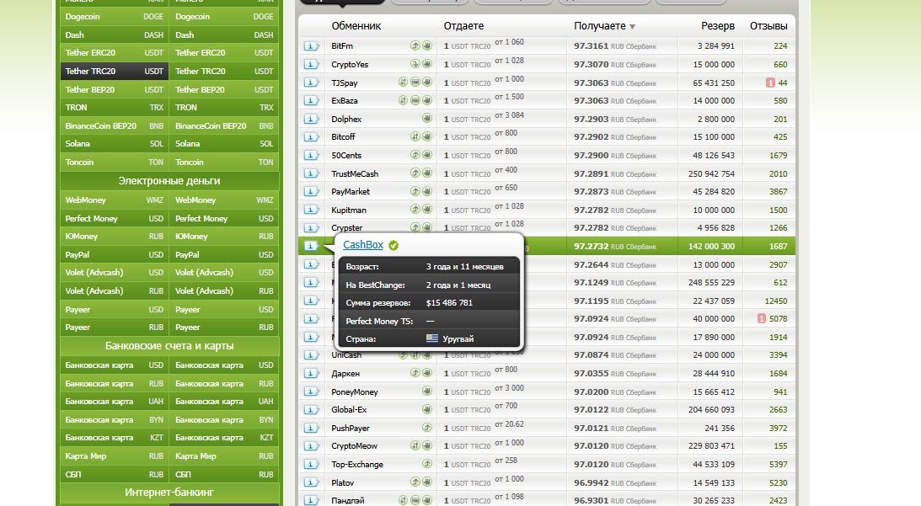Click the hand icon next to Global-Ex
The image size is (921, 506).
point(426,410)
